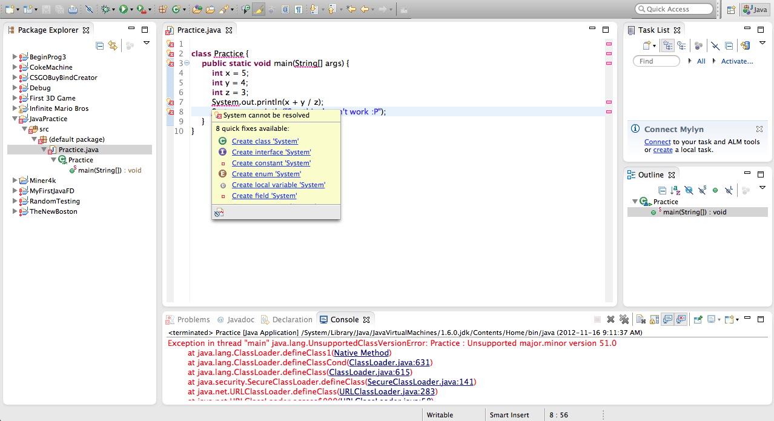Click the Open Type icon

[x=197, y=10]
